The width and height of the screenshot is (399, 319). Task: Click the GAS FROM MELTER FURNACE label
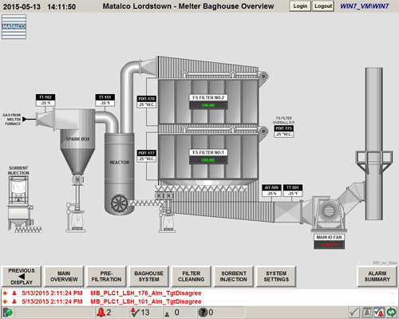pyautogui.click(x=12, y=120)
